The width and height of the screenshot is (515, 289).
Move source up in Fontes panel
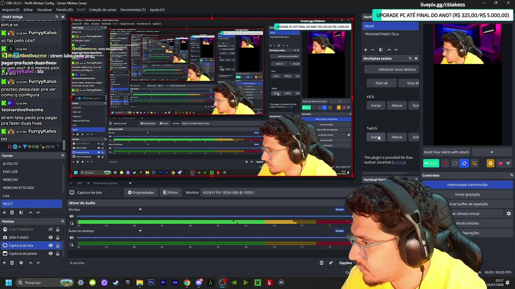point(30,263)
